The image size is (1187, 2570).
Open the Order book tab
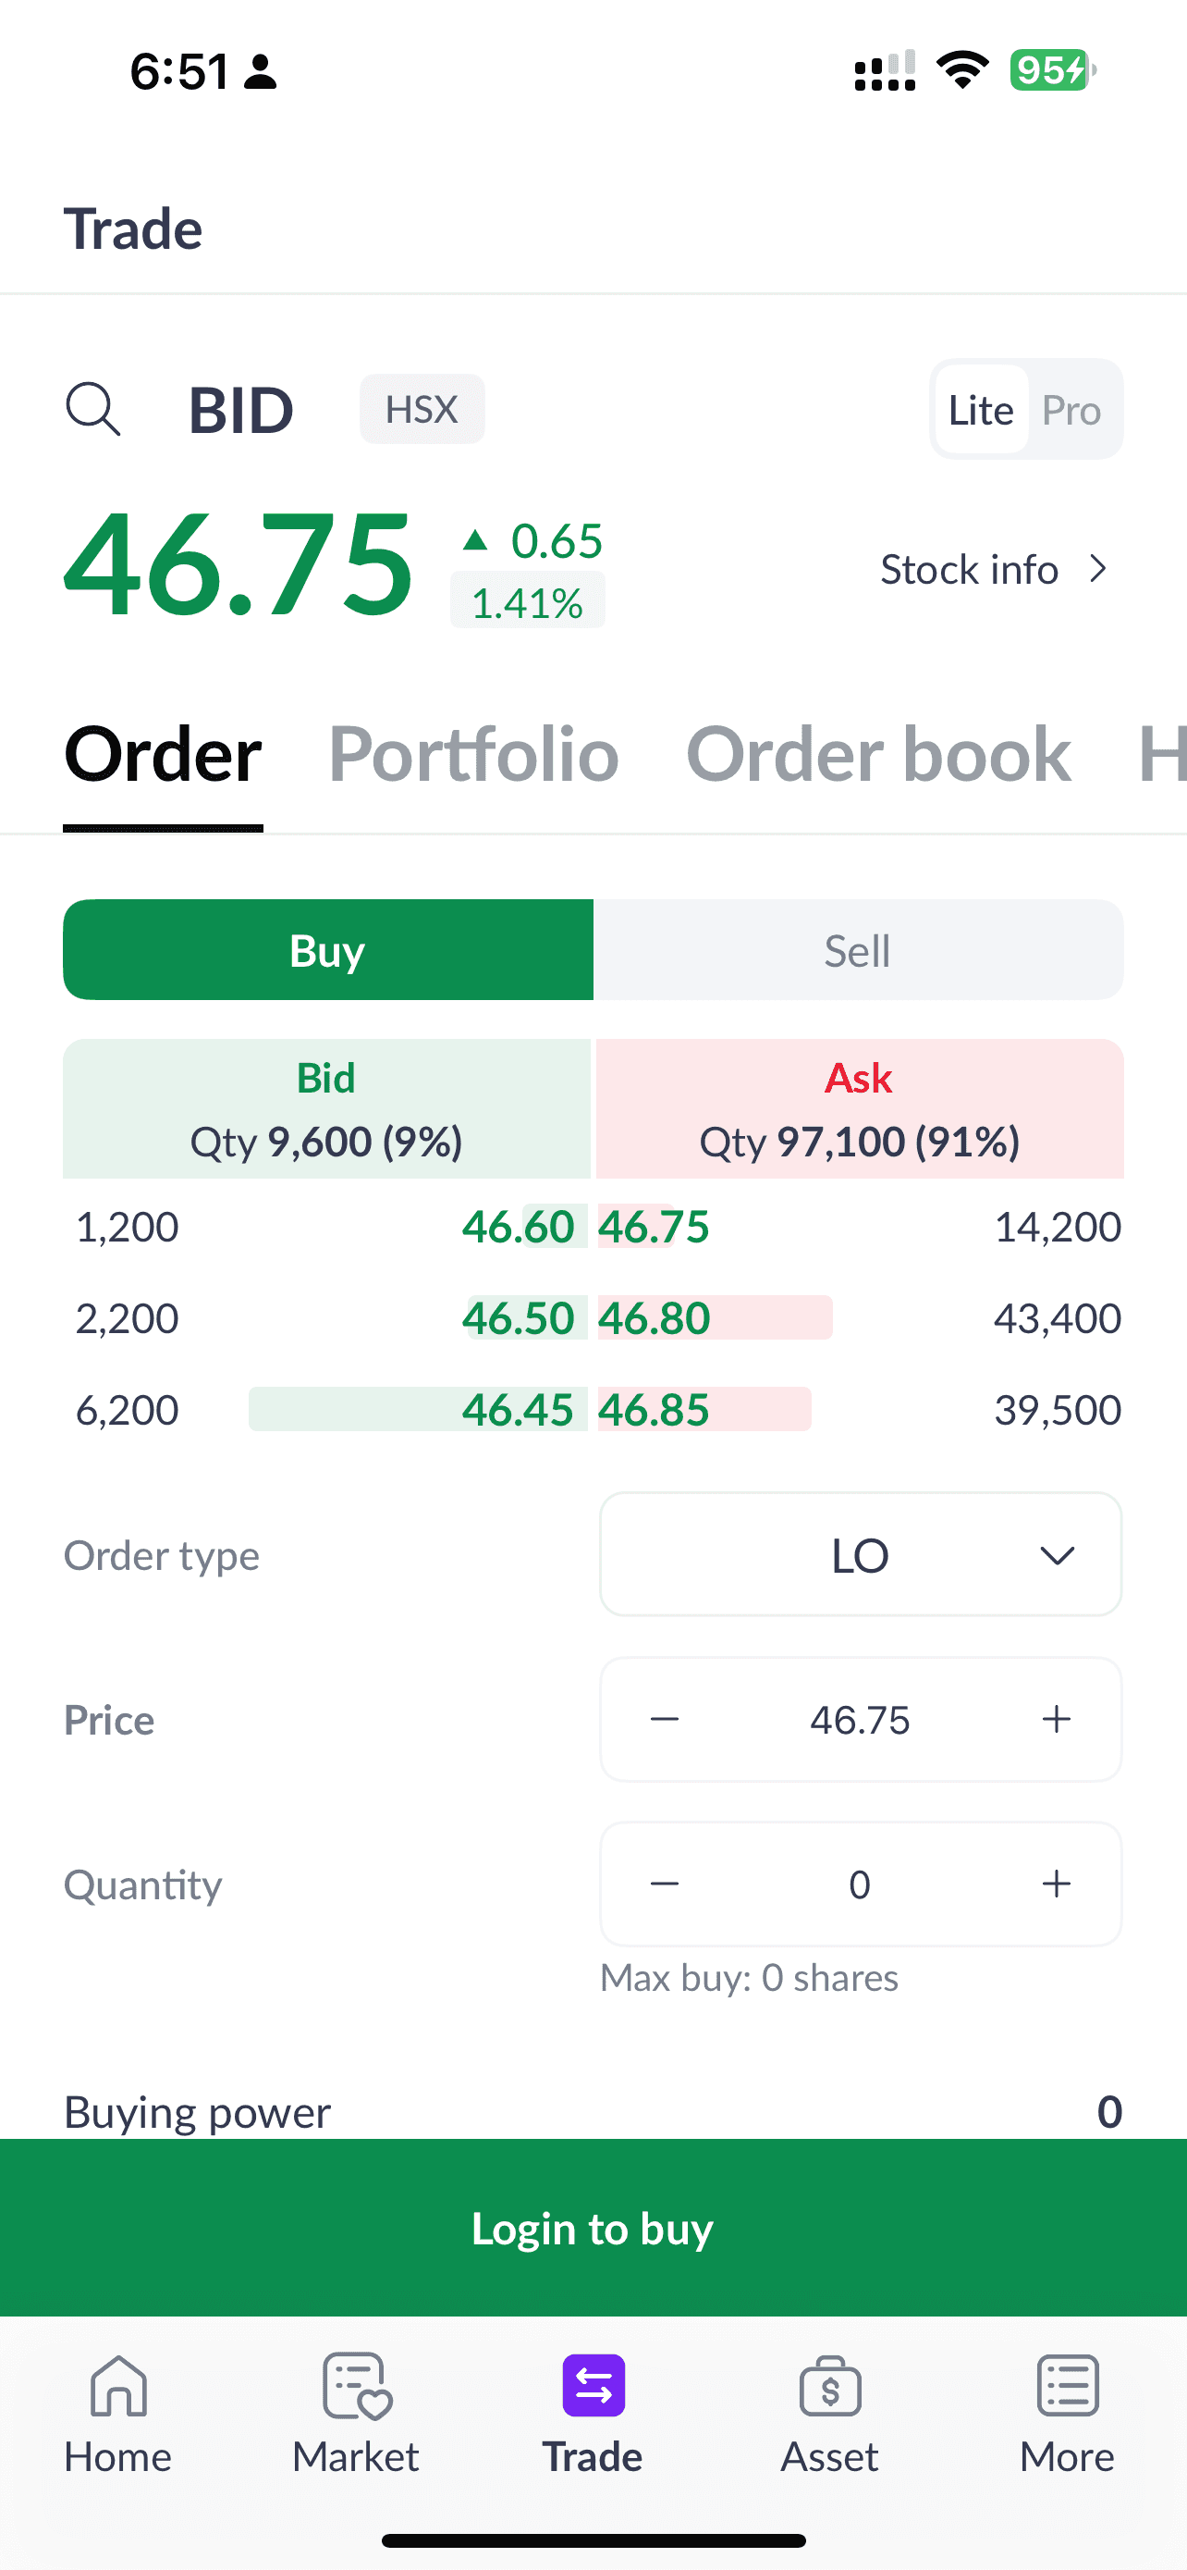click(x=878, y=755)
